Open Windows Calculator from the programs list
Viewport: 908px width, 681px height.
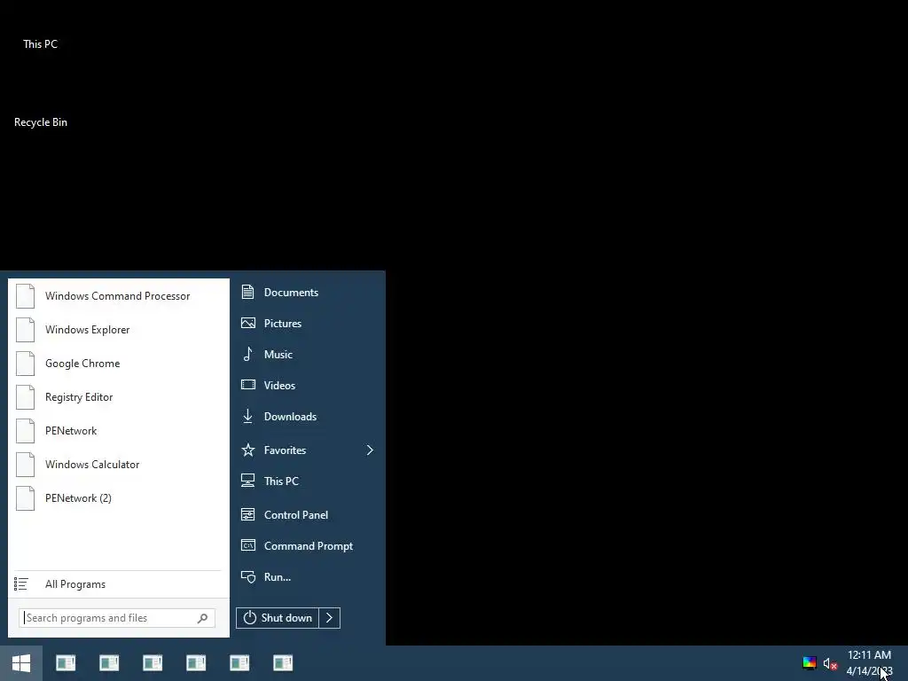click(x=119, y=465)
